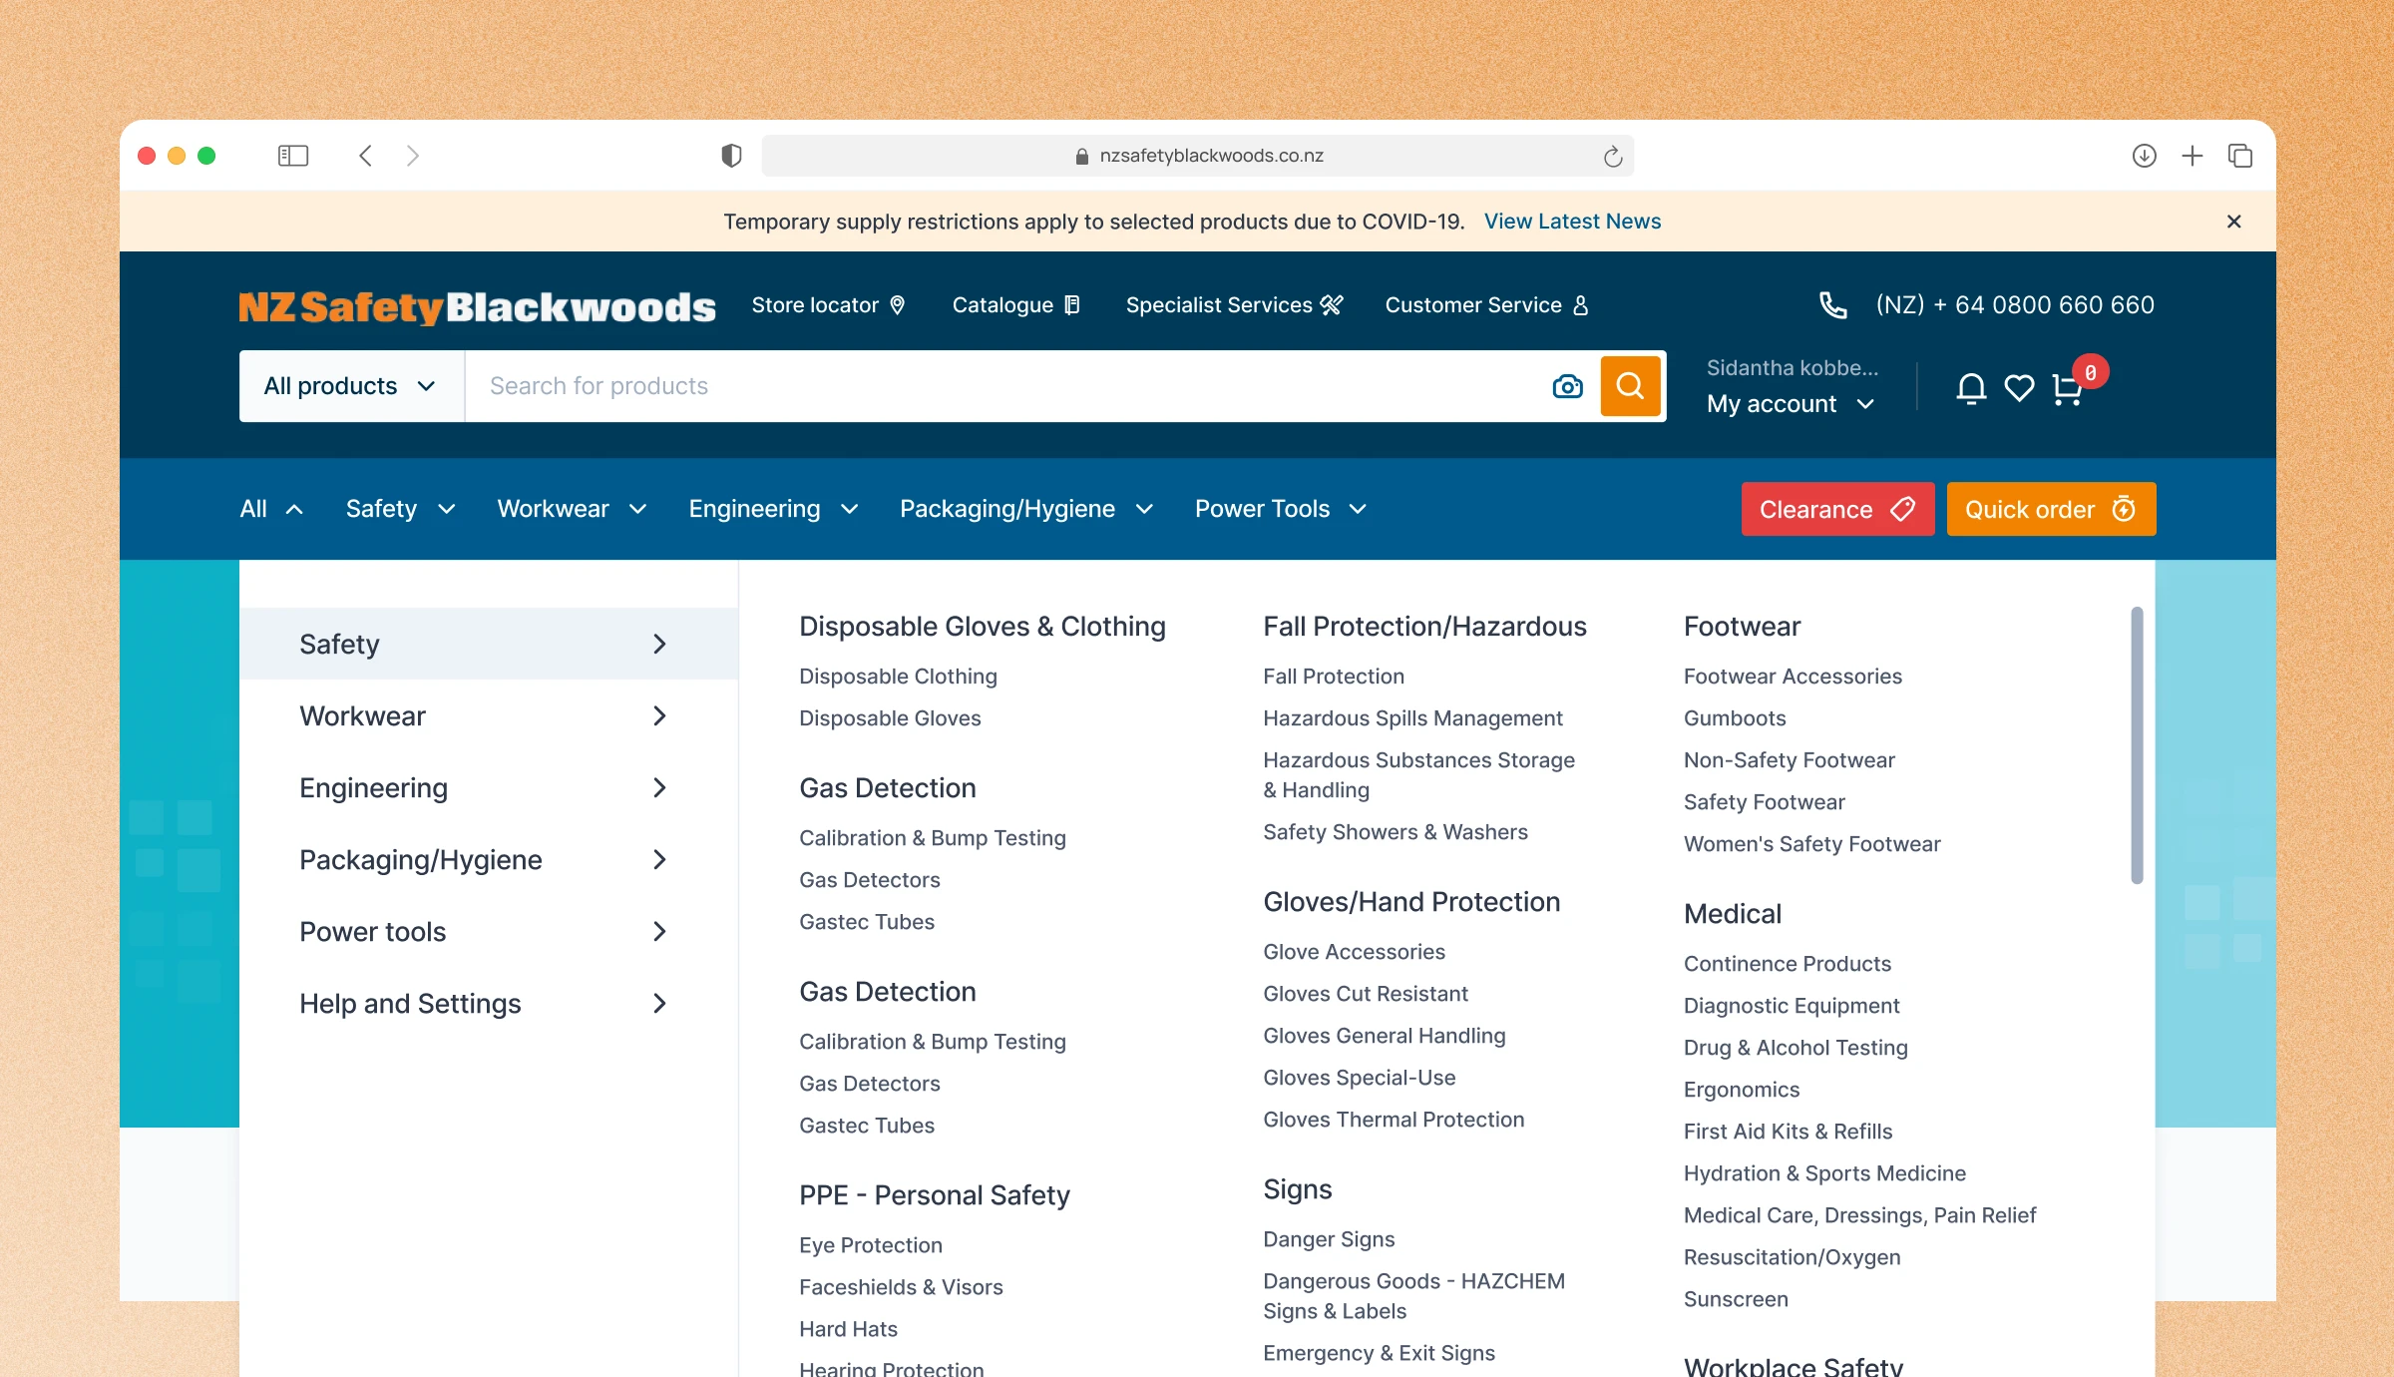Click the Safari sidebar toggle icon
The width and height of the screenshot is (2394, 1377).
pyautogui.click(x=292, y=156)
